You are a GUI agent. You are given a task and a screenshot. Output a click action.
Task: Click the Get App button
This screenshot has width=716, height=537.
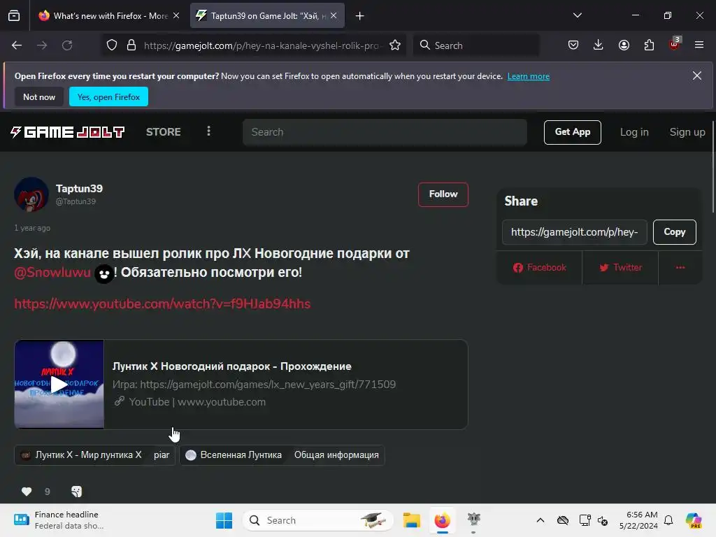572,132
